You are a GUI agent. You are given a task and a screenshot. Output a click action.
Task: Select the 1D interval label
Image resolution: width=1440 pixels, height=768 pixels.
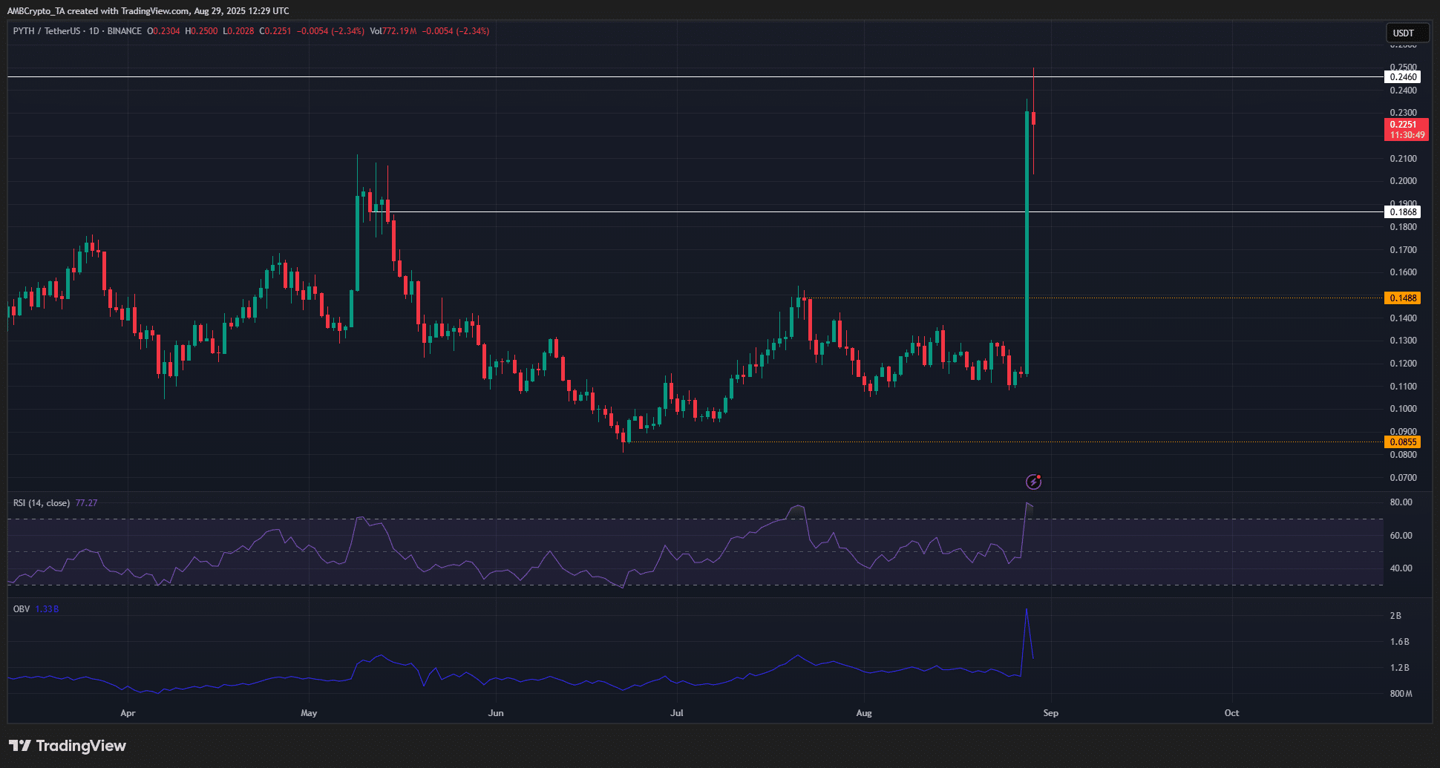coord(94,31)
